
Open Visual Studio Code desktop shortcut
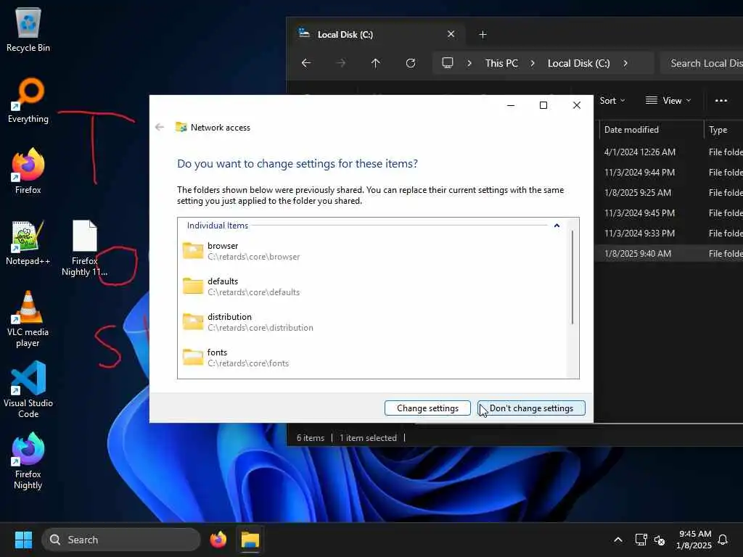tap(28, 389)
